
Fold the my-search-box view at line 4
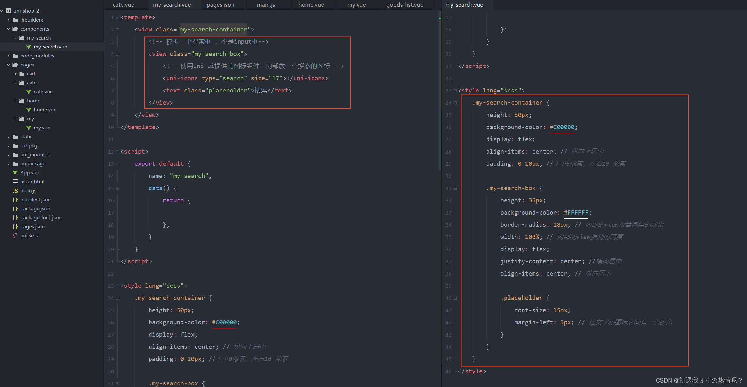(x=117, y=54)
